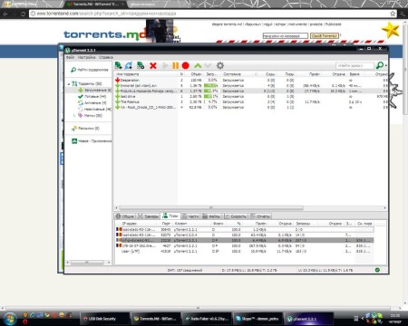The width and height of the screenshot is (408, 326).
Task: Open dropdown arrow next to uTorrent search magnifier
Action: pyautogui.click(x=386, y=65)
